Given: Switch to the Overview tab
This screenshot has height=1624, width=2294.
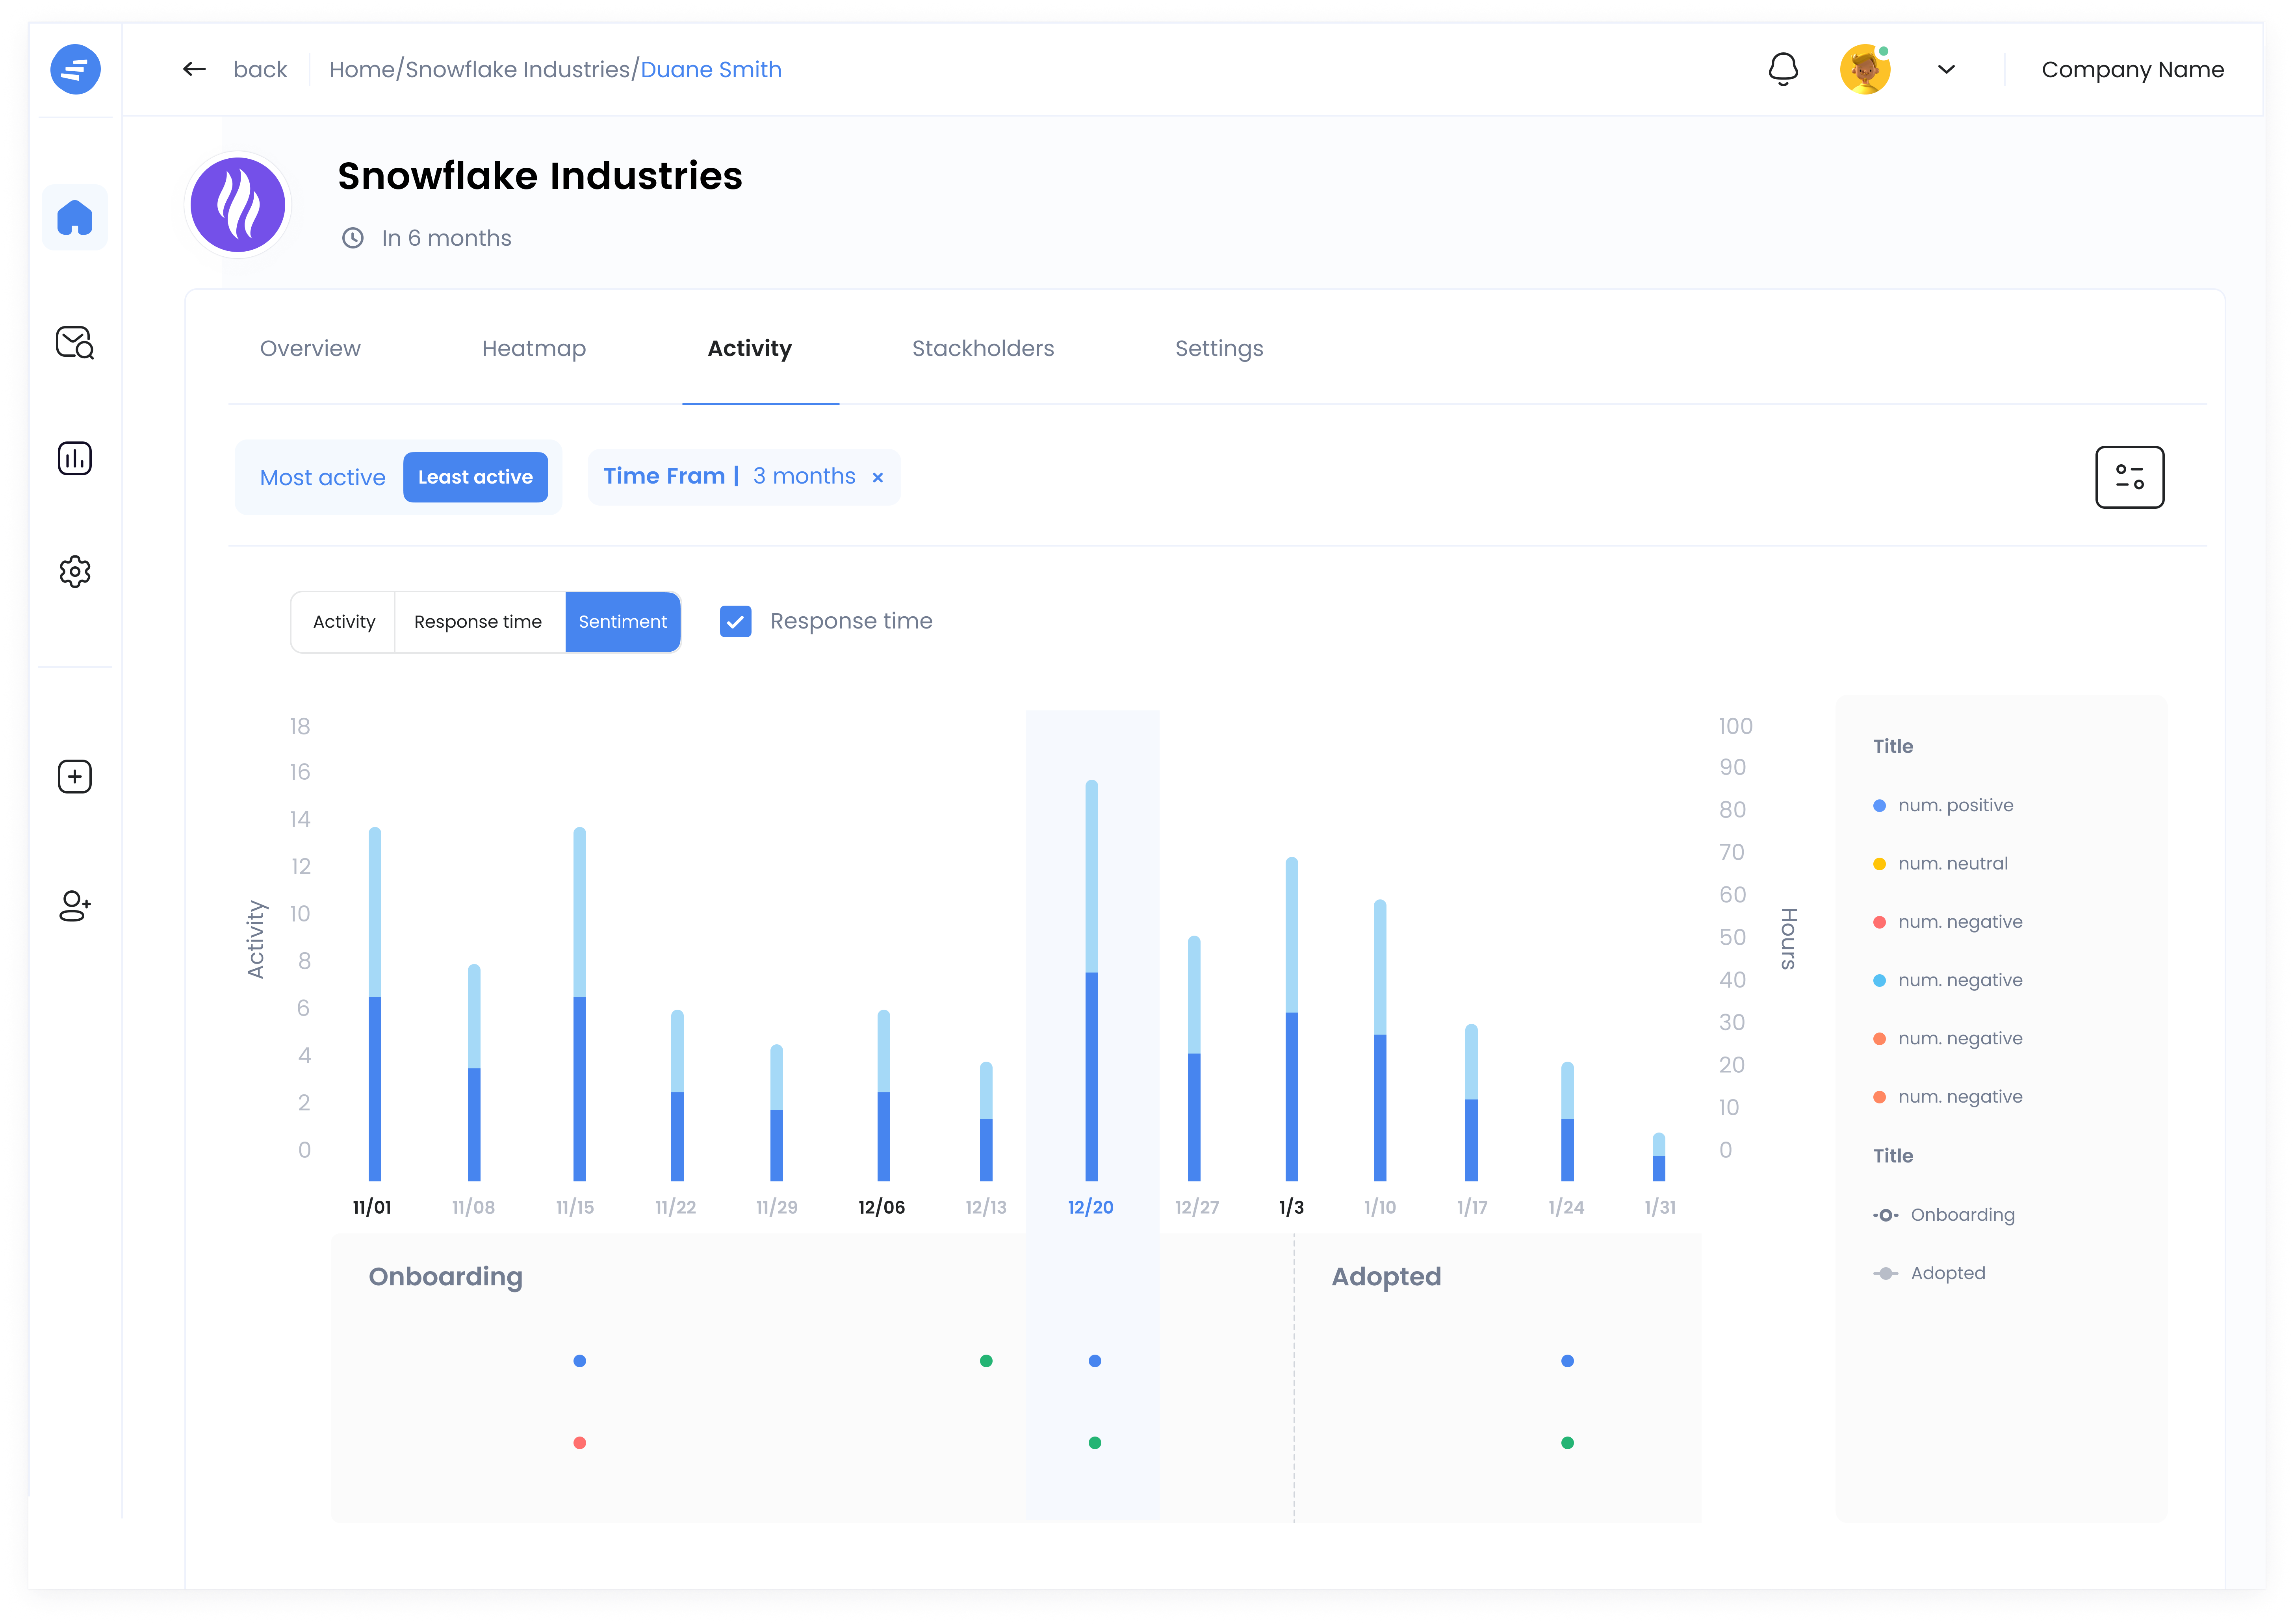Looking at the screenshot, I should (310, 348).
